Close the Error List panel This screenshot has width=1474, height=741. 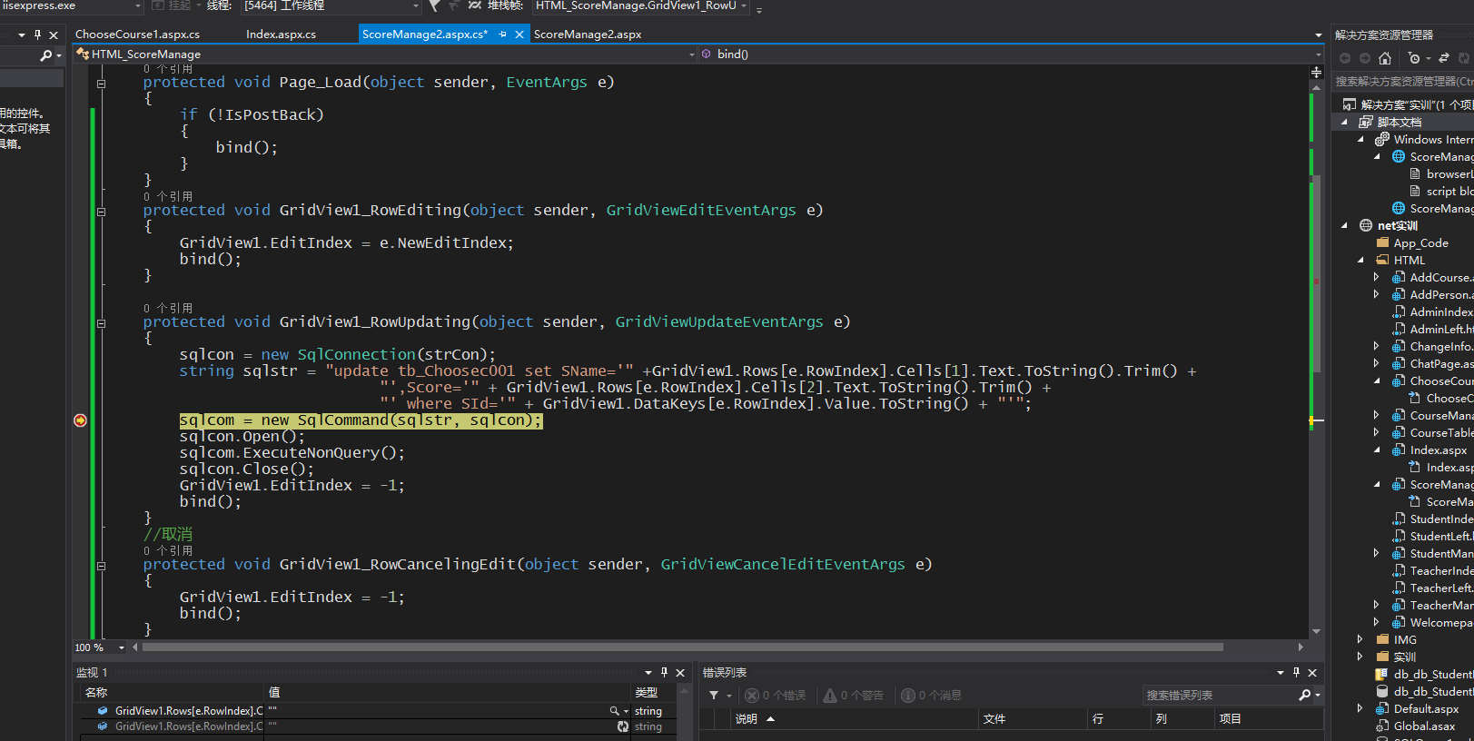pyautogui.click(x=1312, y=673)
